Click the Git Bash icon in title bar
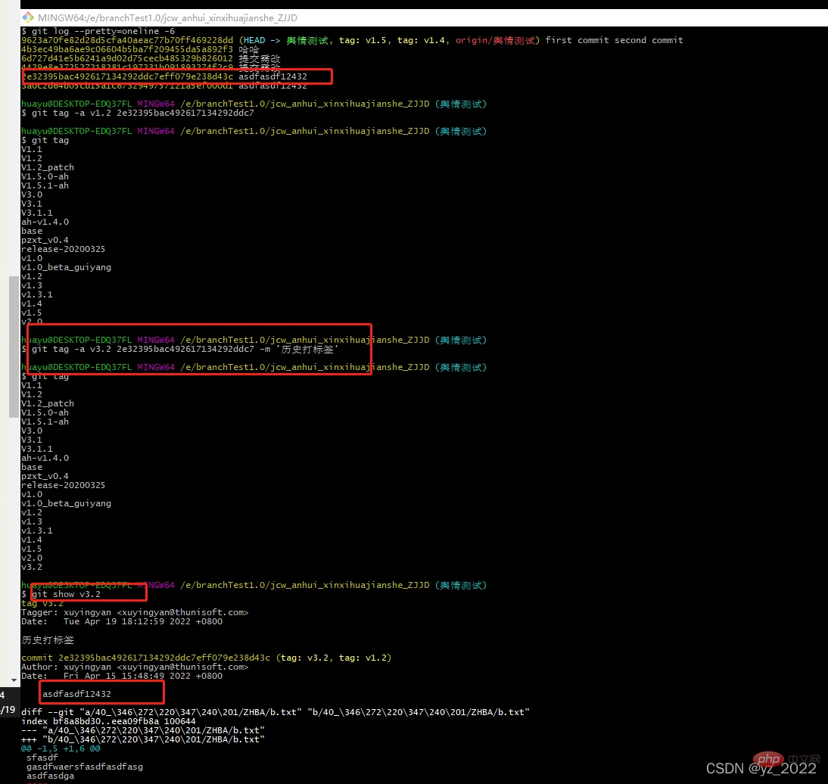Image resolution: width=828 pixels, height=784 pixels. click(x=27, y=16)
